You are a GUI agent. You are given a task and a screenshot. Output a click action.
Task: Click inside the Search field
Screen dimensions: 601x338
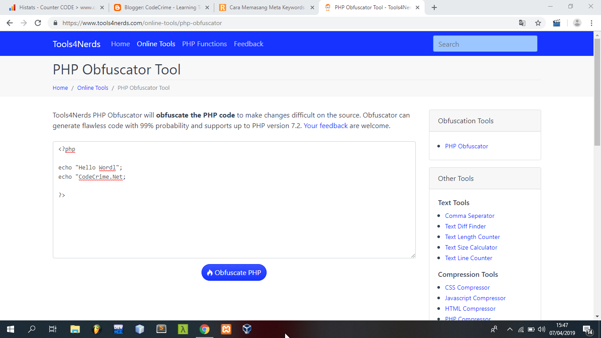[484, 44]
